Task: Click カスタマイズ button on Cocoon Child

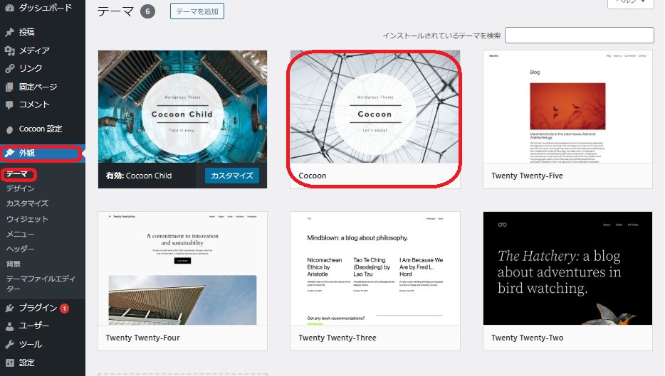Action: [232, 176]
